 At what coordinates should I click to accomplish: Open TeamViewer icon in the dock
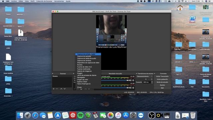pyautogui.click(x=141, y=115)
